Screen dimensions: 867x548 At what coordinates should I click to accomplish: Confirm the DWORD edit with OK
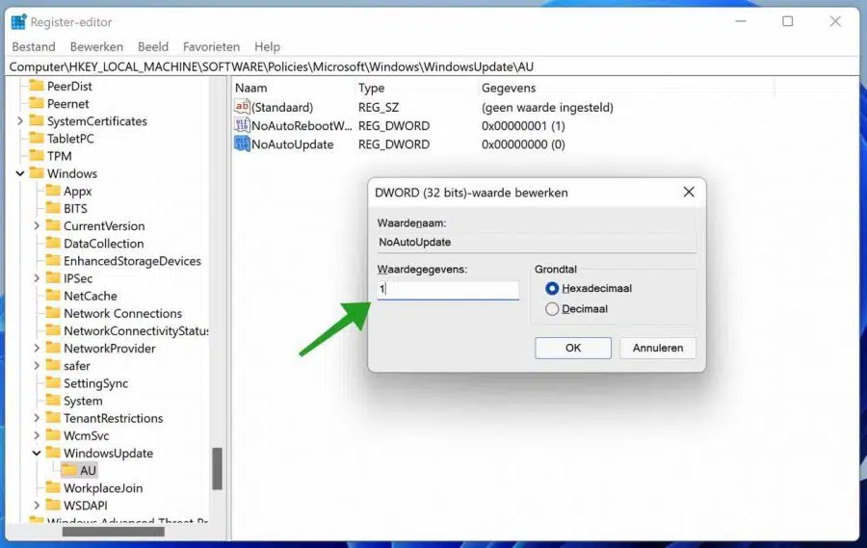click(x=573, y=348)
